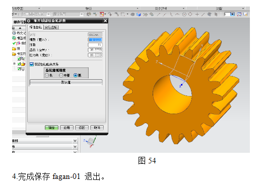Click the tooth count field showing 21
The image size is (265, 191).
95,45
